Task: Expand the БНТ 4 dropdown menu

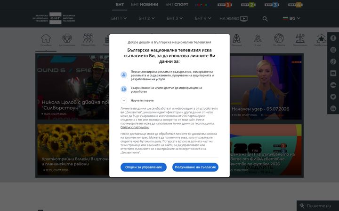Action: click(x=203, y=18)
